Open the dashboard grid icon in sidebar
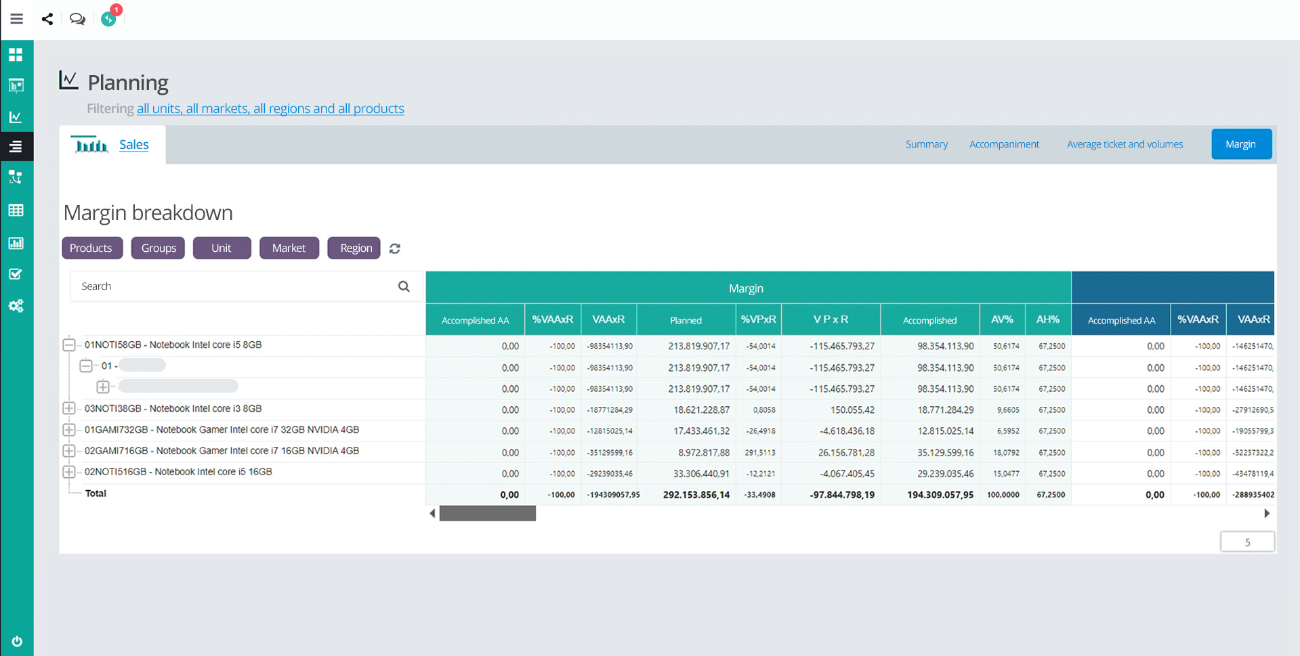Image resolution: width=1300 pixels, height=656 pixels. (x=16, y=54)
